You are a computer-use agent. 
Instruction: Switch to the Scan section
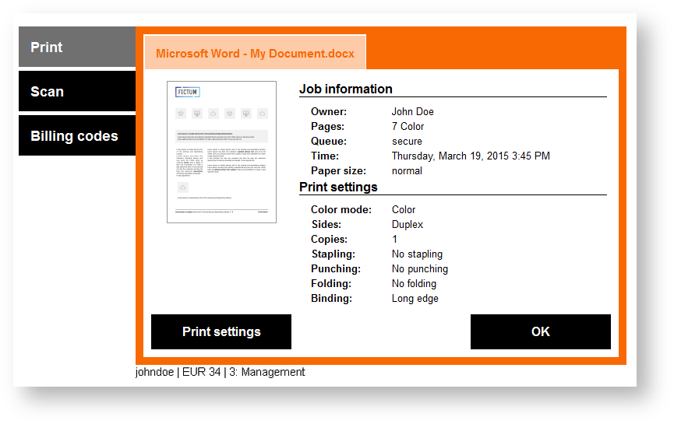(76, 92)
